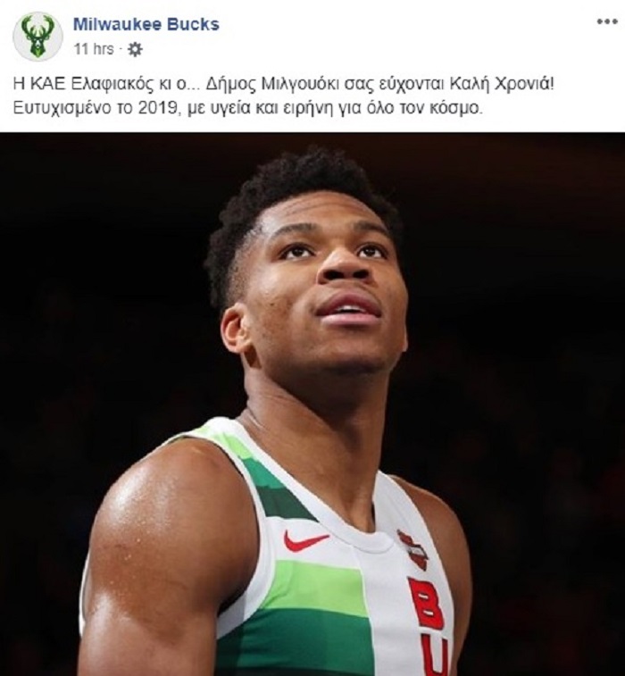625x676 pixels.
Task: Click the red BU lettering on the jersey
Action: pyautogui.click(x=429, y=627)
